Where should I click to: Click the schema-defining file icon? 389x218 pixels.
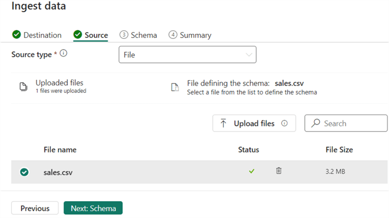coord(175,87)
